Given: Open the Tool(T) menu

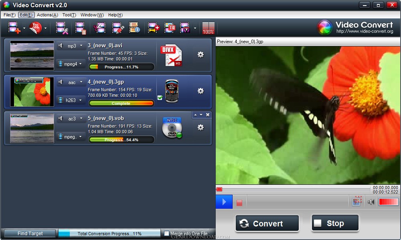Looking at the screenshot, I should pyautogui.click(x=69, y=15).
